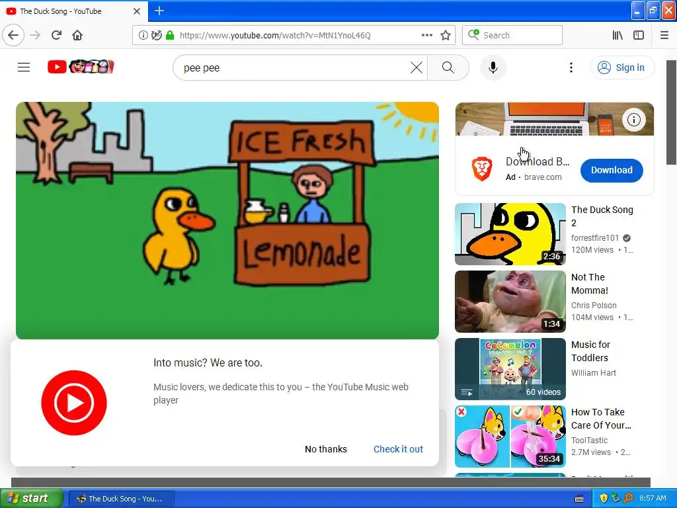The image size is (677, 508).
Task: Click Check it out for YouTube Music
Action: [398, 449]
